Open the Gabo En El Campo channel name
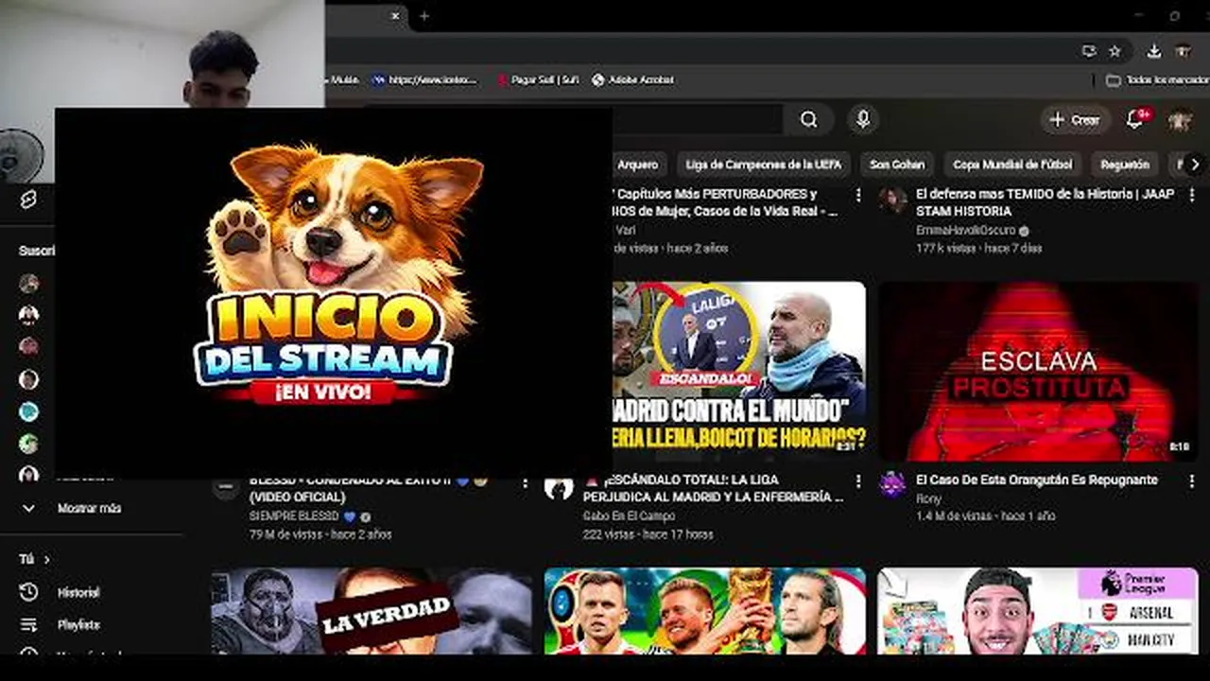 click(x=631, y=516)
